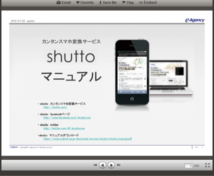214x176 pixels.
Task: Click the Flag icon
Action: [124, 3]
